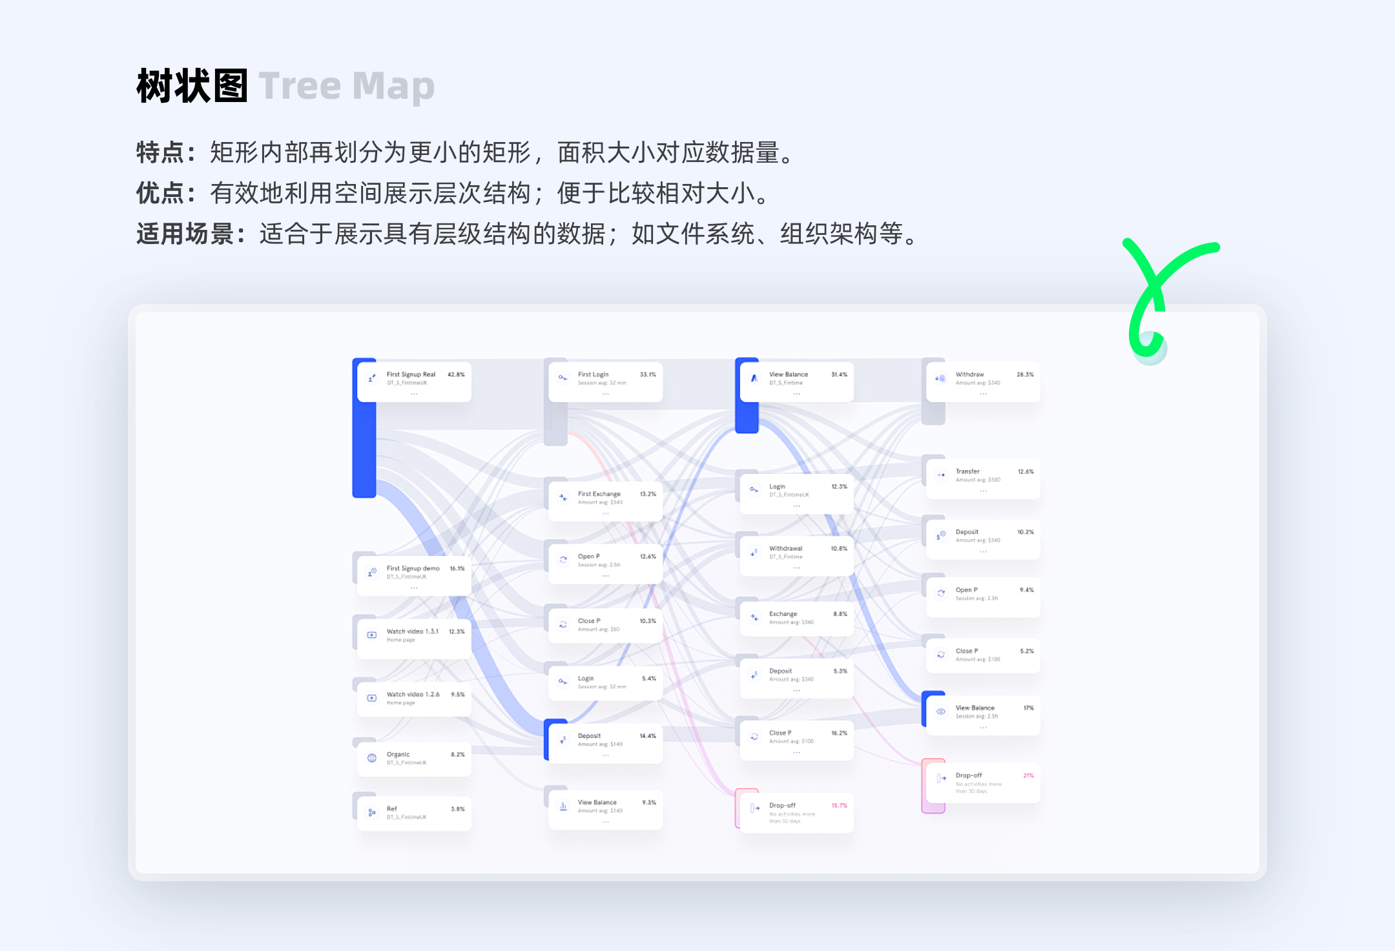Click the First Signup demo user icon
The height and width of the screenshot is (951, 1395).
372,572
